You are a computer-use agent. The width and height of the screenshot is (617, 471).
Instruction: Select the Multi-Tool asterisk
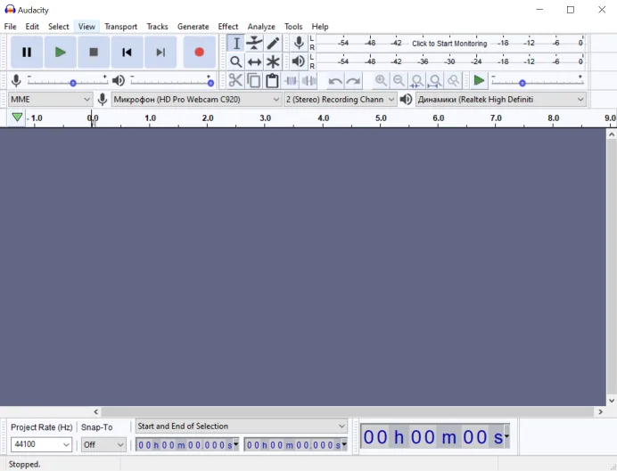[273, 61]
